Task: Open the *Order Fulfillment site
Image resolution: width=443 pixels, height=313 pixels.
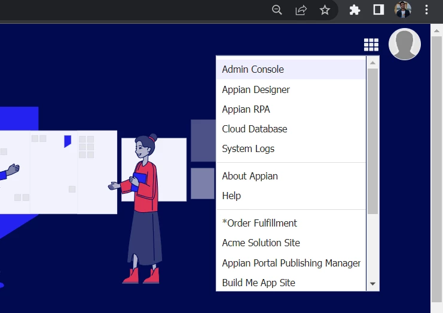Action: click(x=291, y=223)
